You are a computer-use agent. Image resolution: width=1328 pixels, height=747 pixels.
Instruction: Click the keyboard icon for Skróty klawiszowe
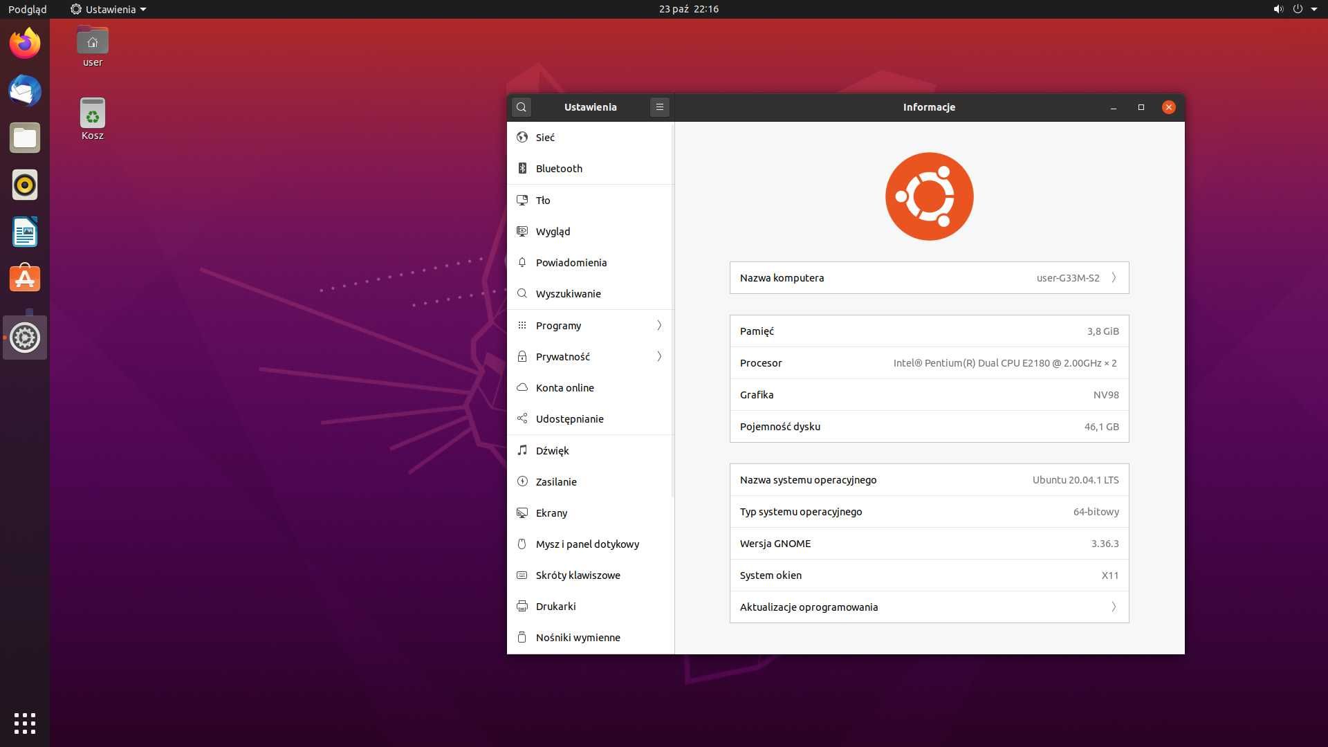[522, 575]
